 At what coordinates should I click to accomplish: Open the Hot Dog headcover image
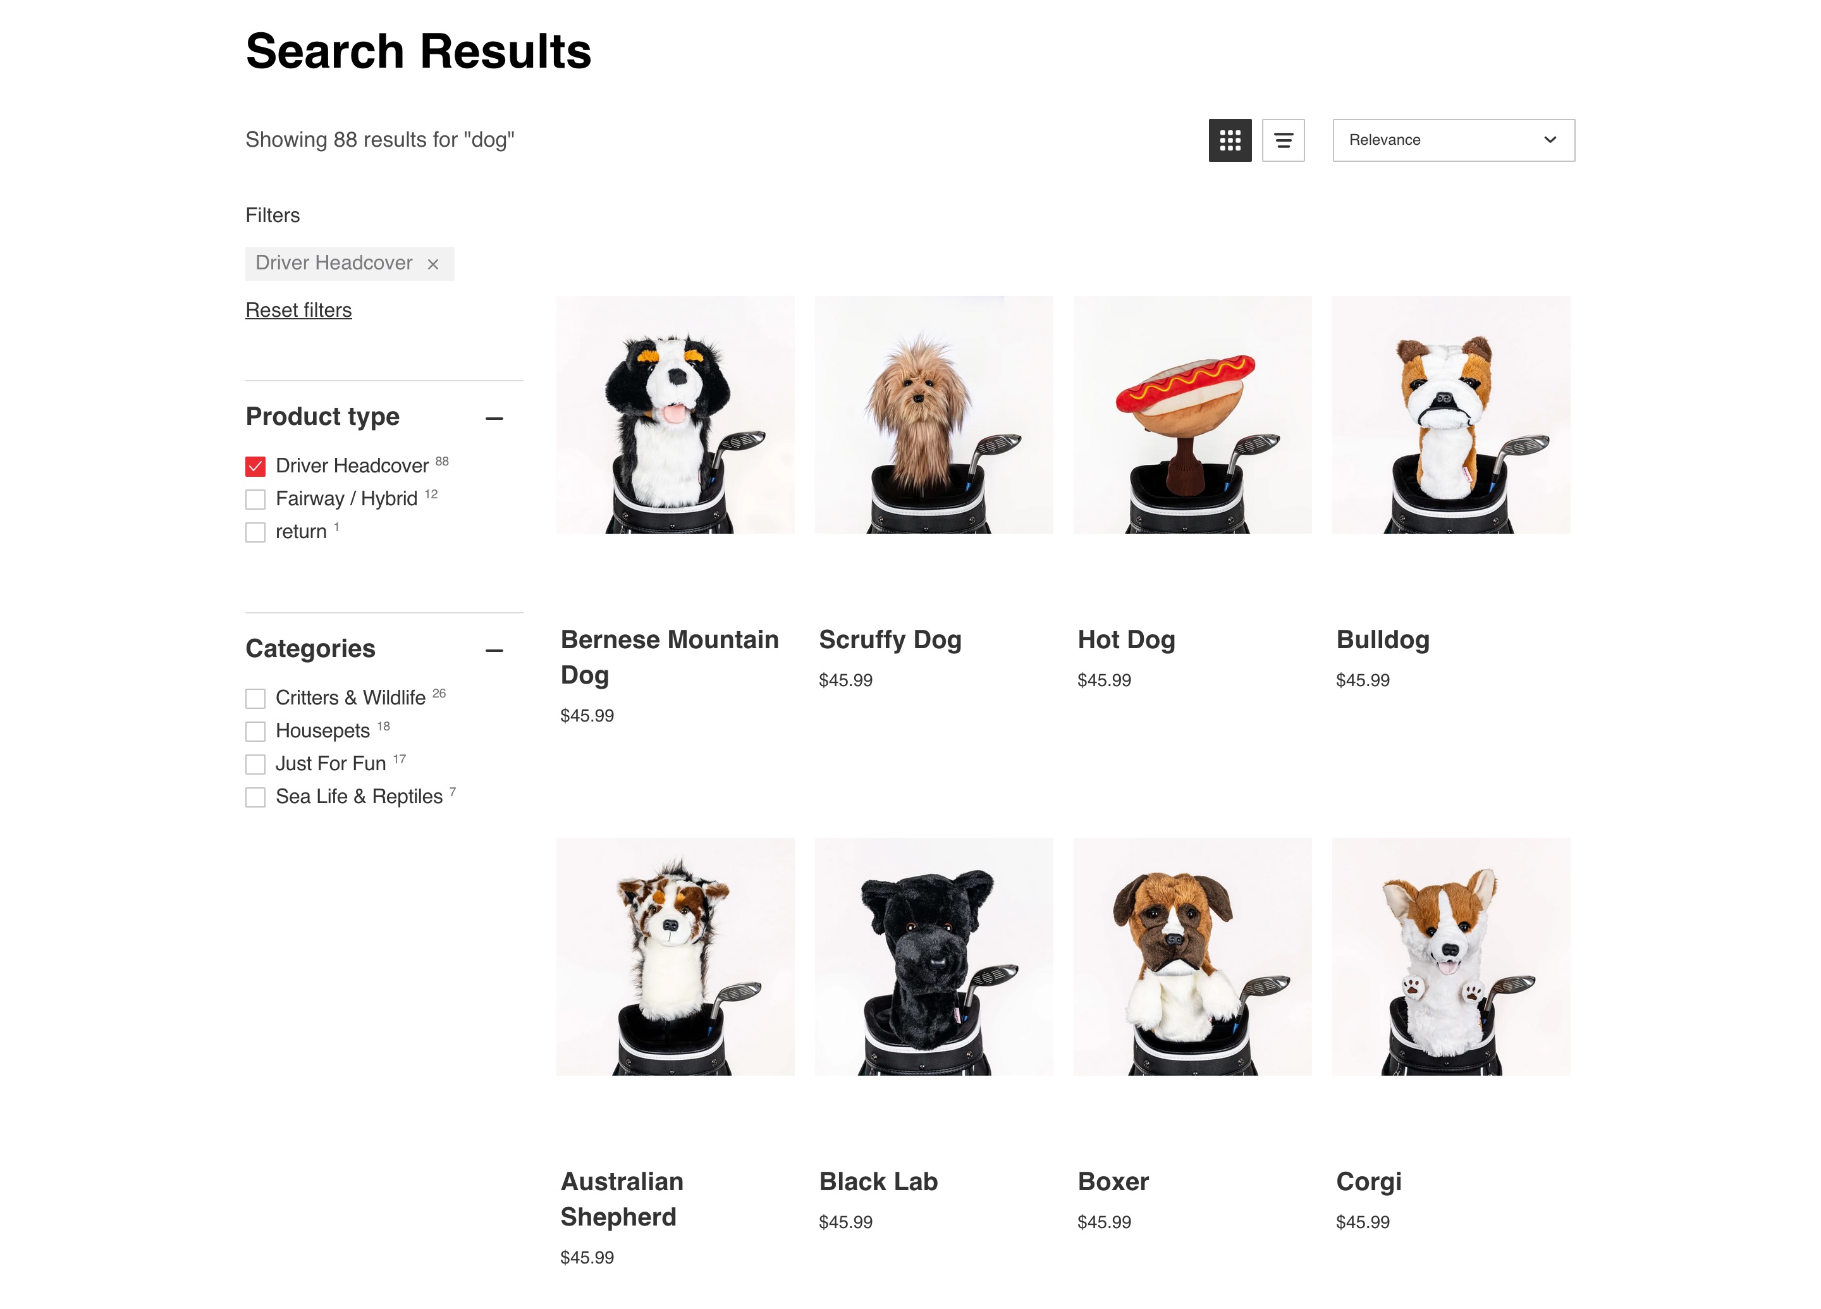(x=1191, y=414)
